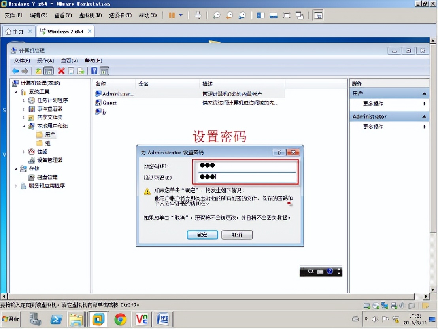Open the 开始 Start button
This screenshot has width=438, height=329.
click(11, 319)
